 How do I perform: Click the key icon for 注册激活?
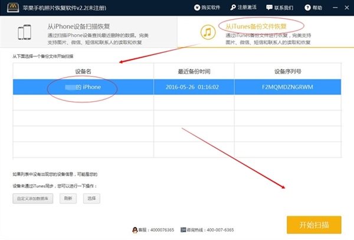(x=233, y=8)
